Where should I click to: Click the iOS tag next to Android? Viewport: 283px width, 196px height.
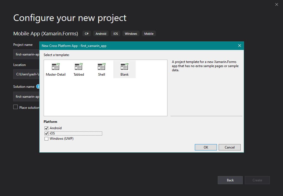[116, 33]
